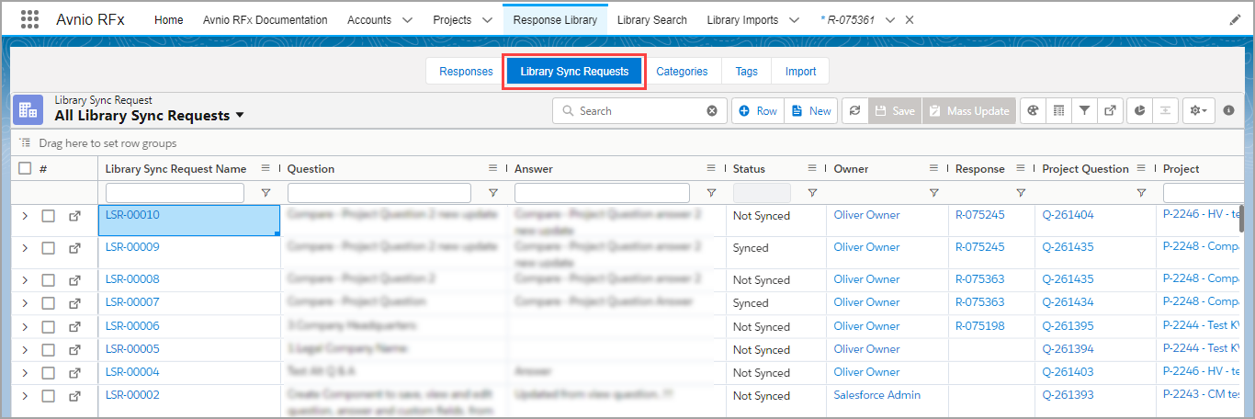The image size is (1255, 419).
Task: Open LSR-00009 row via external link icon
Action: pyautogui.click(x=74, y=248)
